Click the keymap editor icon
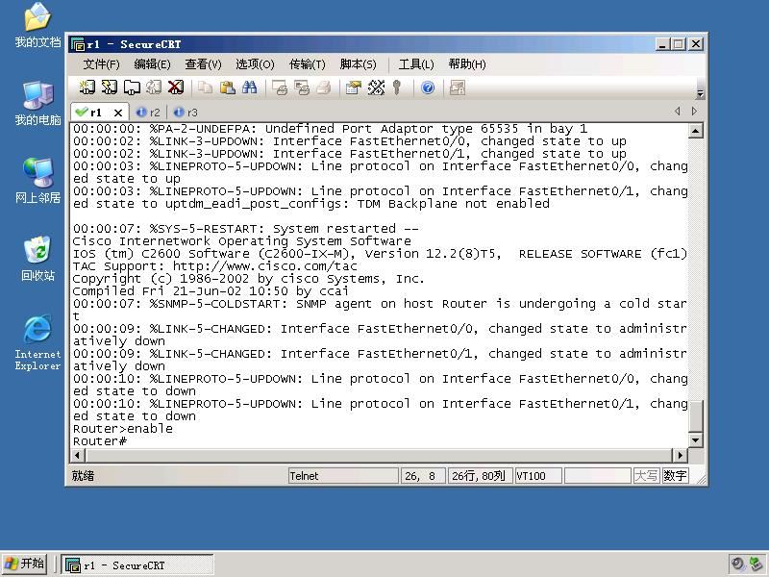769x577 pixels. pyautogui.click(x=376, y=88)
